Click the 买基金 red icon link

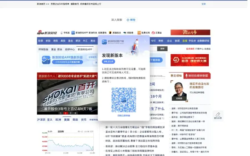point(153,33)
